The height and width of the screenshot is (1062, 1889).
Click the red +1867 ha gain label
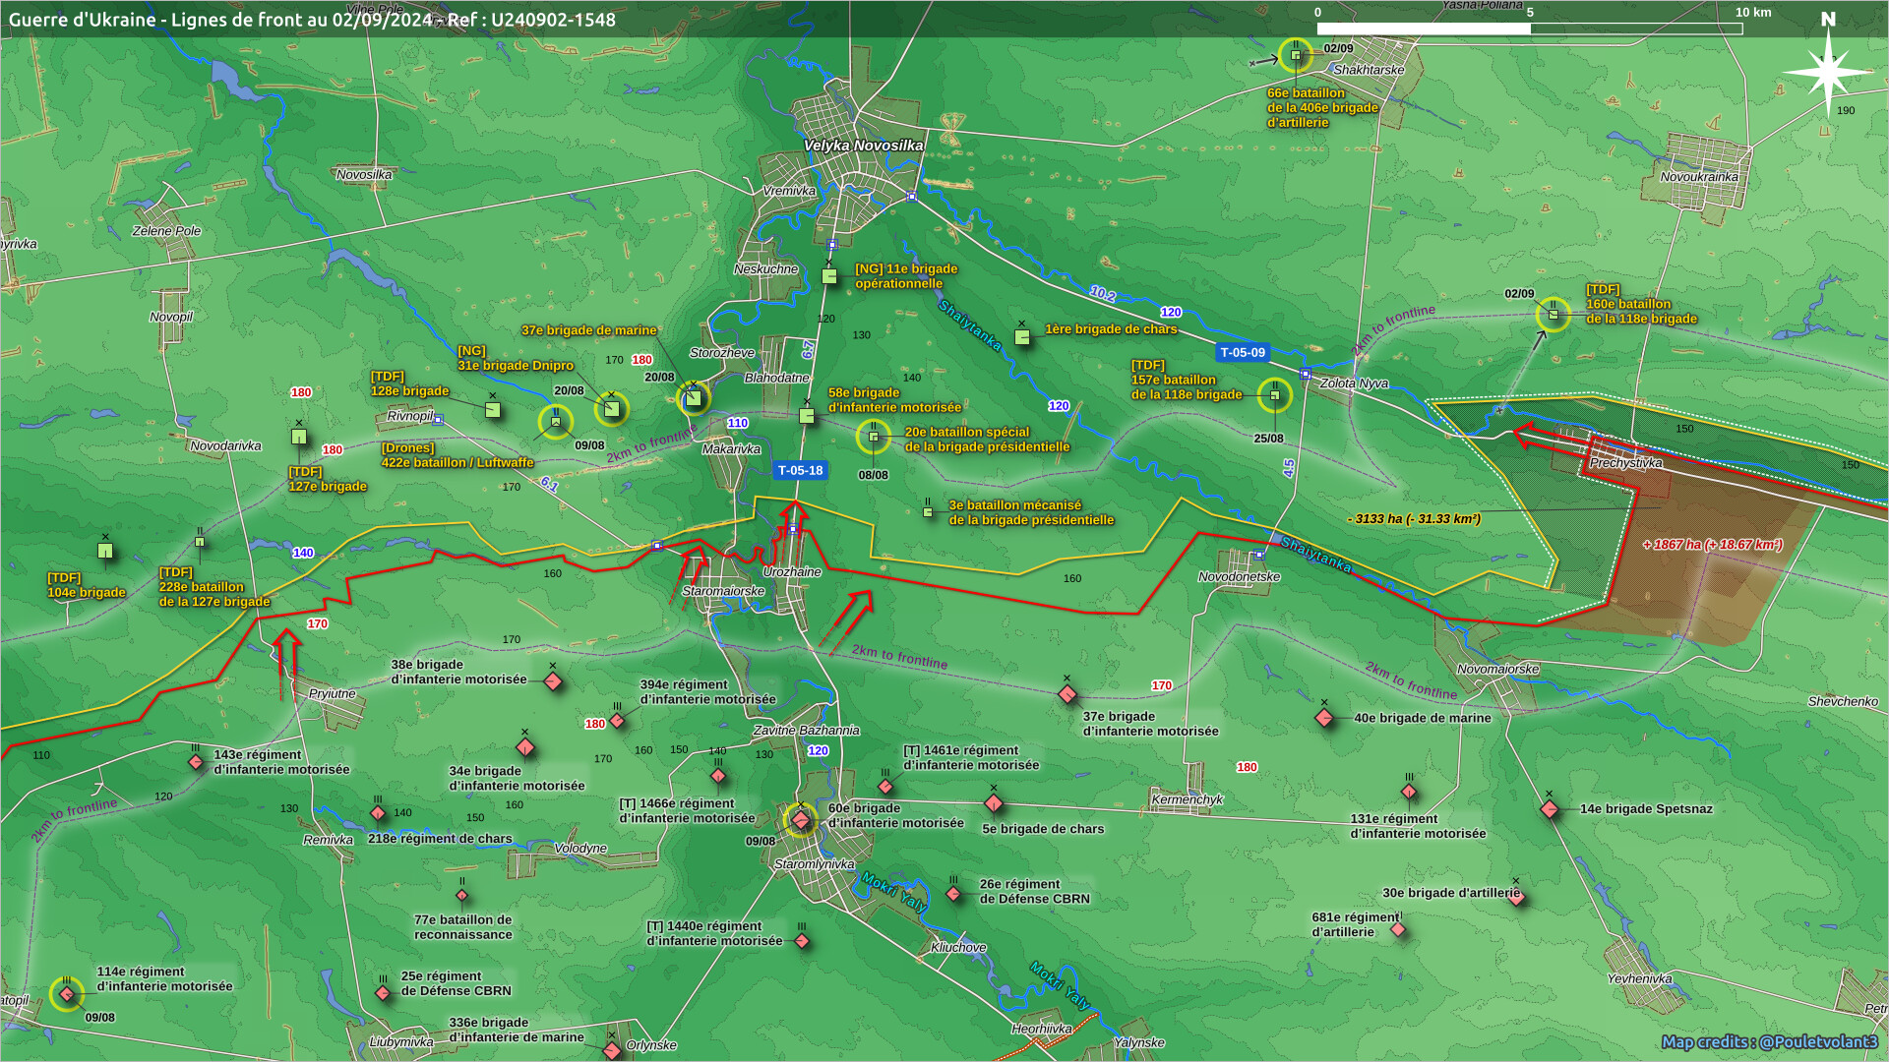[x=1712, y=545]
